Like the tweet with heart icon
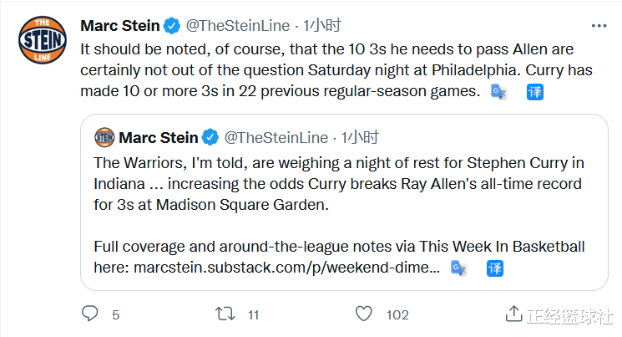The width and height of the screenshot is (622, 337). pyautogui.click(x=363, y=314)
